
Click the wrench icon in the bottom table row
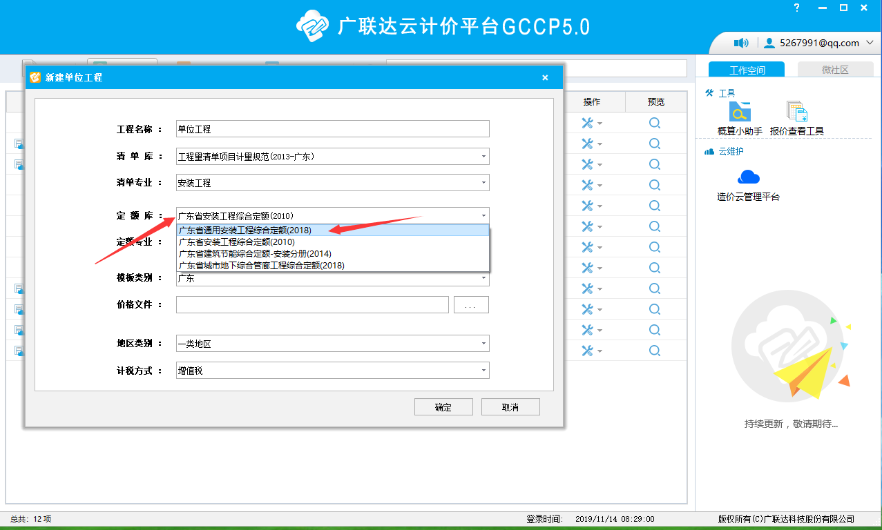(x=588, y=351)
